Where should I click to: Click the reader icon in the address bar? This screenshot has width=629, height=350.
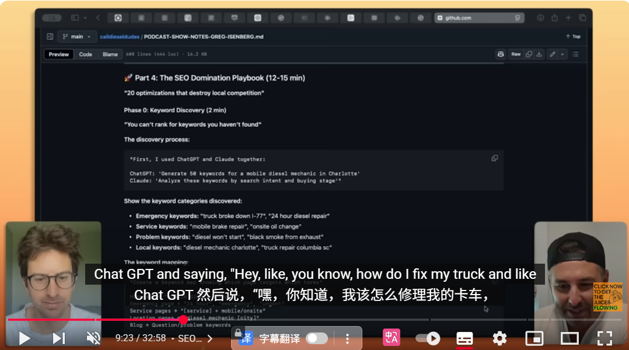point(518,17)
